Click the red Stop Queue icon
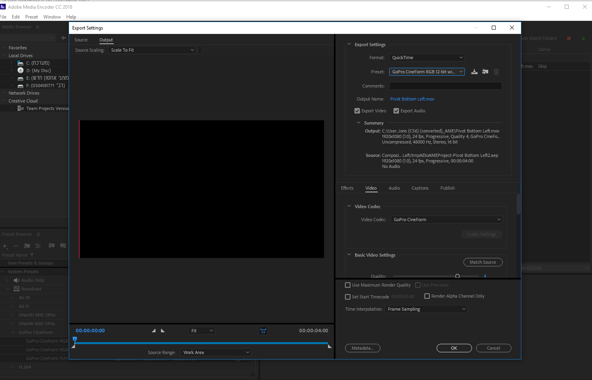The height and width of the screenshot is (380, 592). 569,38
